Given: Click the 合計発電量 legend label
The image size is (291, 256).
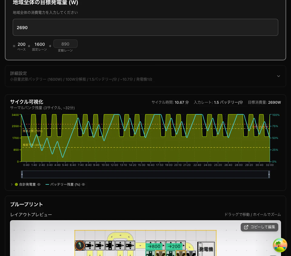Looking at the screenshot, I should [x=27, y=184].
